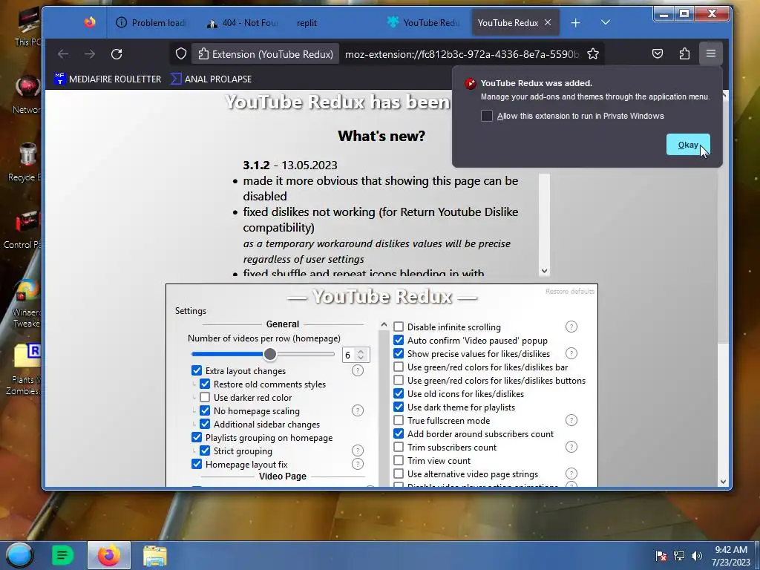Click the moz-extension URL address field
The image size is (760, 570).
(462, 54)
